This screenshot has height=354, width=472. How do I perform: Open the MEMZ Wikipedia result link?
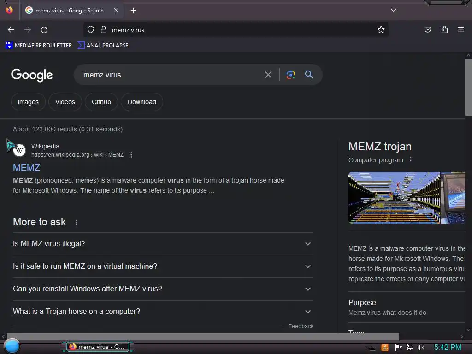(x=26, y=168)
